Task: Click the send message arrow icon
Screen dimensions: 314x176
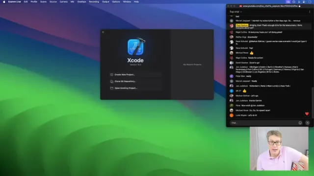Action: point(308,123)
